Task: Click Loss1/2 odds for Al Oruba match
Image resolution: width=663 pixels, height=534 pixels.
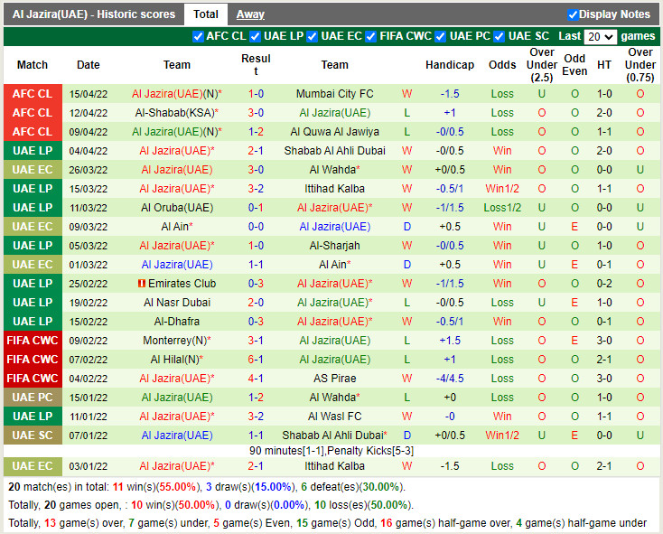Action: click(x=502, y=208)
